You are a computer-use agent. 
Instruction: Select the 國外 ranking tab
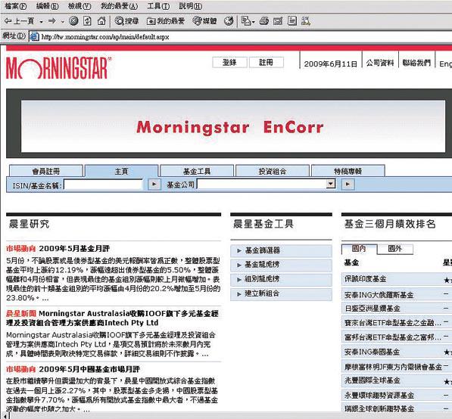tap(395, 249)
